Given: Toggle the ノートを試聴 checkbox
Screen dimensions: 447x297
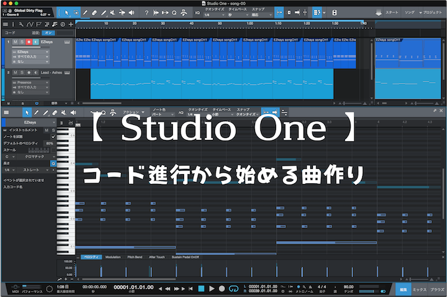Looking at the screenshot, I should (x=53, y=137).
